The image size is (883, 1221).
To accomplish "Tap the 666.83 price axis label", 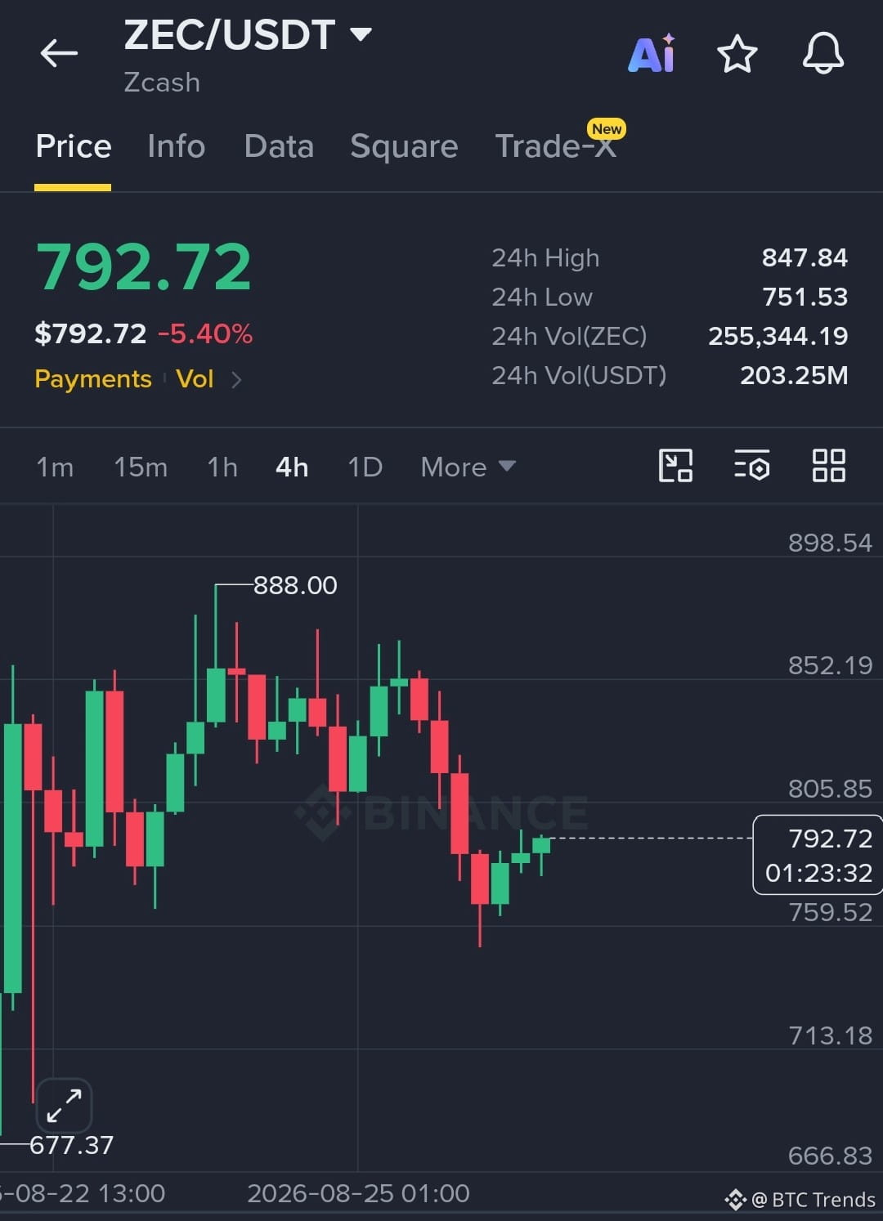I will coord(830,1156).
